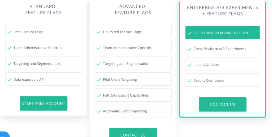Click Standard plan's Team Administrative Controls text
Image resolution: width=272 pixels, height=137 pixels.
38,48
